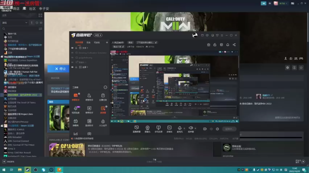Add a screen capture source
The image size is (309, 173).
pos(137,129)
